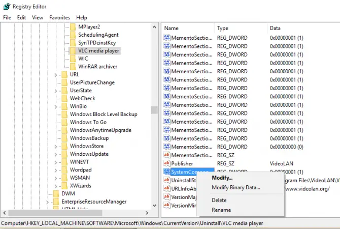Image resolution: width=340 pixels, height=229 pixels.
Task: Click the string value icon beside Publisher
Action: (166, 163)
